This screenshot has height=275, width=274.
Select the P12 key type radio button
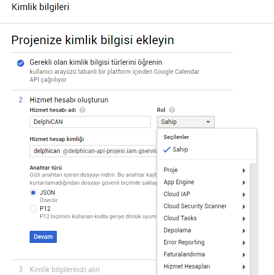[x=33, y=209]
